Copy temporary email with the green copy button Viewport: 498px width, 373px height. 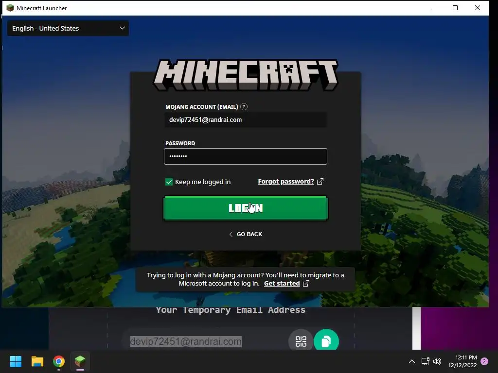coord(326,341)
